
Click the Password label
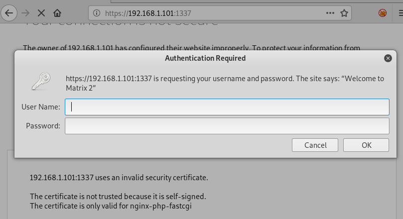(43, 125)
